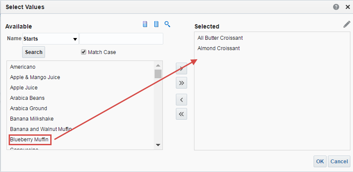This screenshot has width=353, height=172.
Task: Select Arabica Beans from the list
Action: [27, 98]
